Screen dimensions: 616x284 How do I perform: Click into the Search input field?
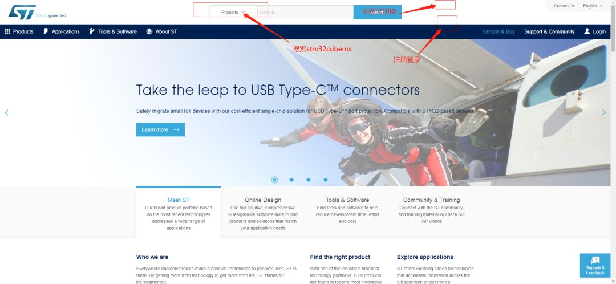(305, 12)
